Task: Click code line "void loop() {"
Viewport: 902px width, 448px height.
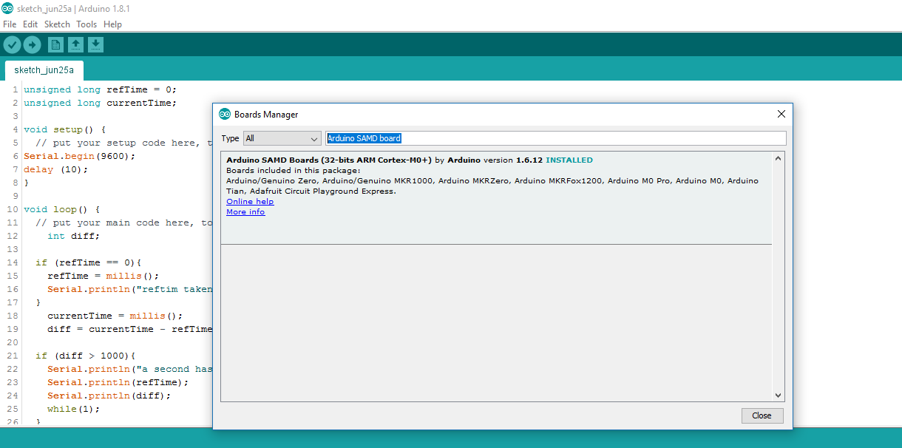Action: (x=61, y=209)
